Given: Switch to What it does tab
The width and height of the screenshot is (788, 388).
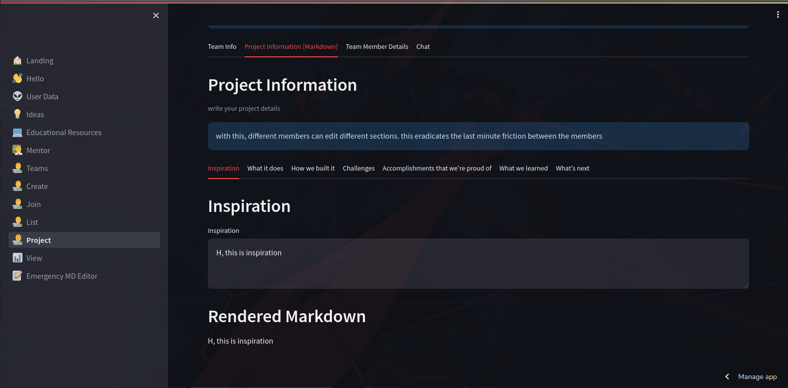Looking at the screenshot, I should tap(265, 168).
